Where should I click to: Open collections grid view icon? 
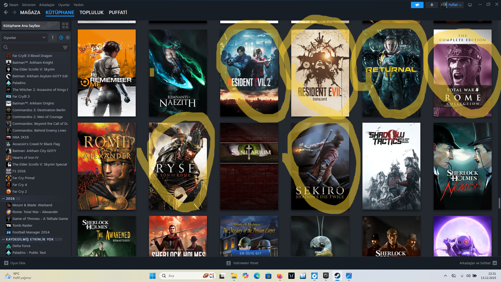65,26
